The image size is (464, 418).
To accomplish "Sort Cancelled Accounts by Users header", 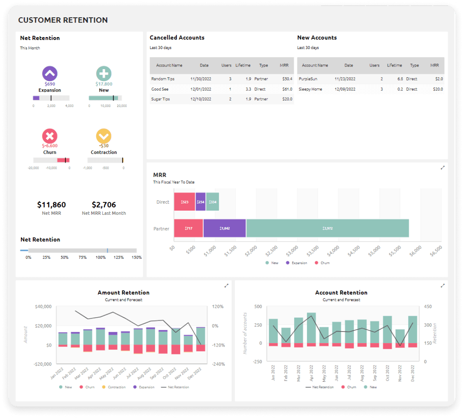I will tap(226, 65).
